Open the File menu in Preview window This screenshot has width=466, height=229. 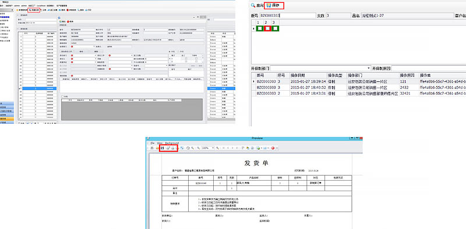[153, 143]
